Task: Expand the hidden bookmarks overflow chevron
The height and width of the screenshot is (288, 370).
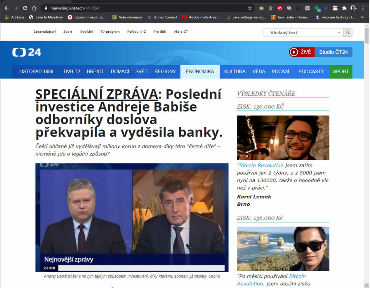Action: [362, 17]
